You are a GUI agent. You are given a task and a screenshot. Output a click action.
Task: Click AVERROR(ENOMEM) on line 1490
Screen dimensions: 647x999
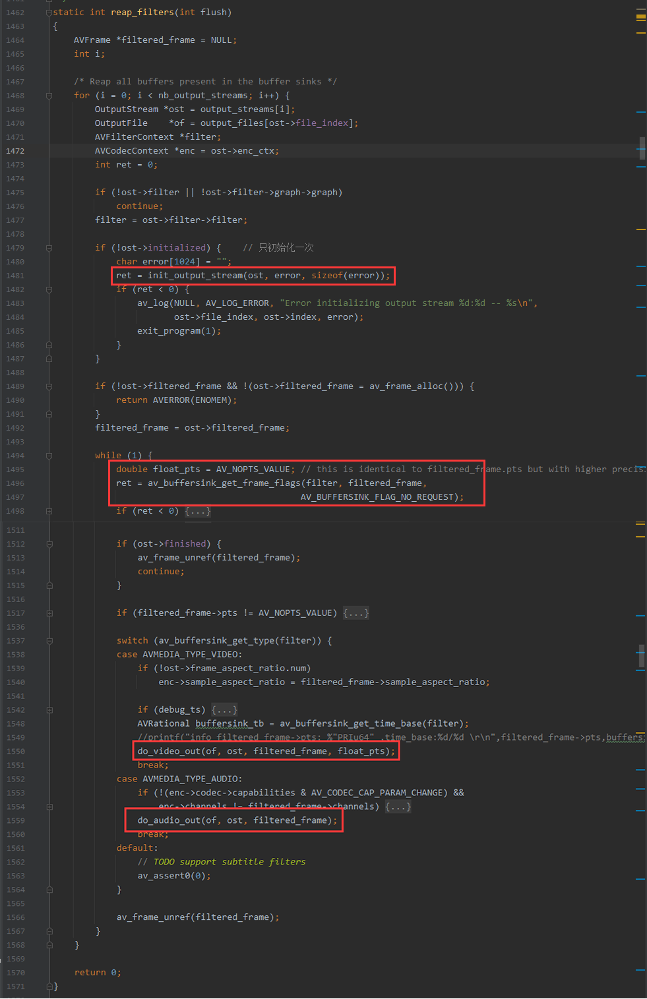(x=193, y=400)
